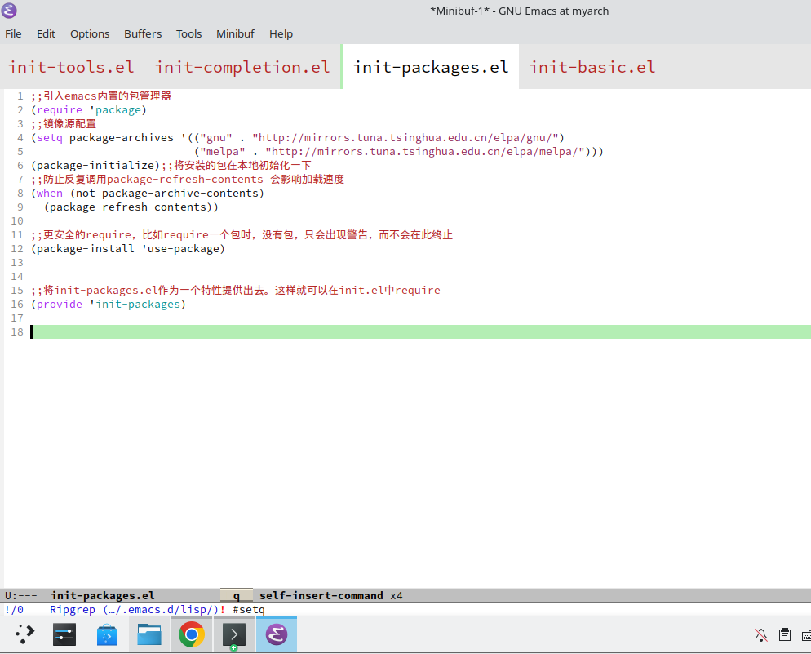The image size is (811, 654).
Task: Focus Emacs via its taskbar icon
Action: (x=276, y=634)
